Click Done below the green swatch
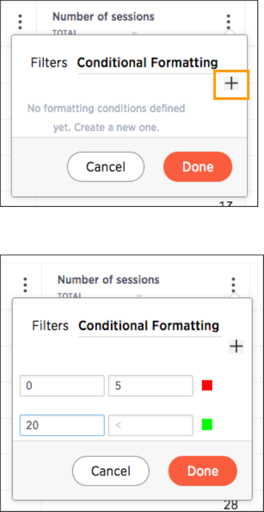 [203, 471]
